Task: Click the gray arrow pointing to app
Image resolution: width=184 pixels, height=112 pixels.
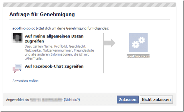Action: pyautogui.click(x=109, y=43)
